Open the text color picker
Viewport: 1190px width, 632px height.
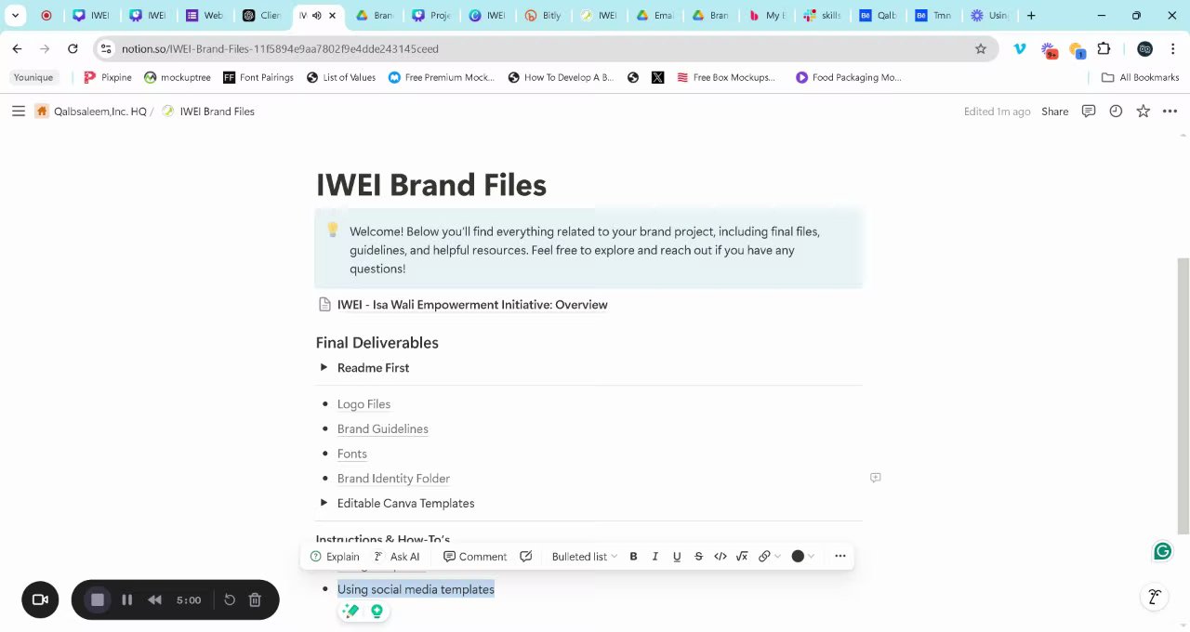coord(802,557)
